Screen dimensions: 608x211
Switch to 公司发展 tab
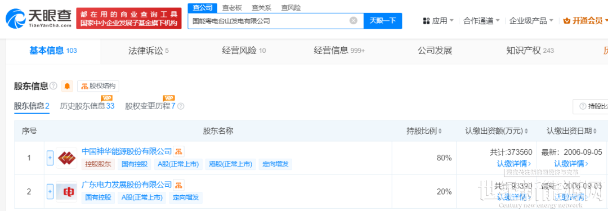tap(435, 51)
